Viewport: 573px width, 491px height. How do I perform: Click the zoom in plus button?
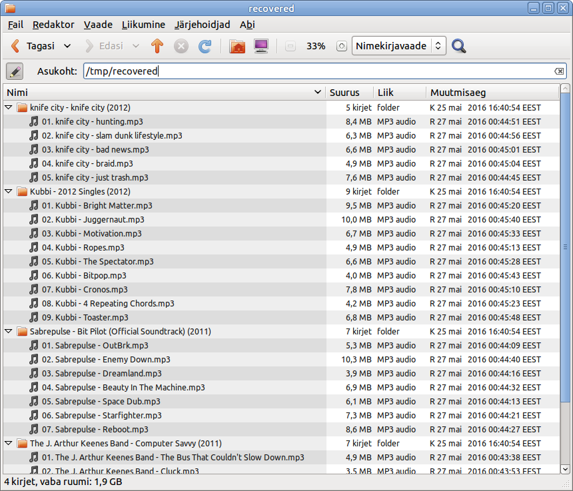tap(342, 46)
